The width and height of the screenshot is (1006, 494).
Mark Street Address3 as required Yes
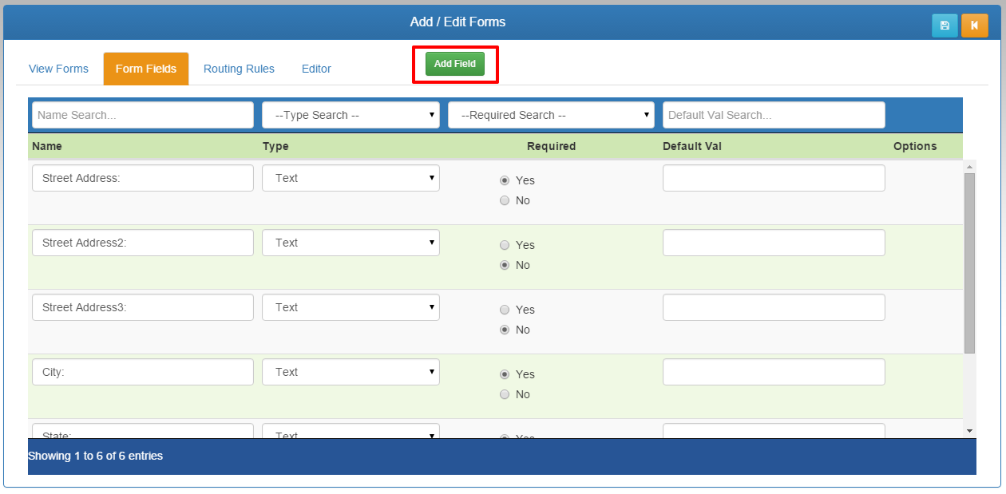(505, 310)
